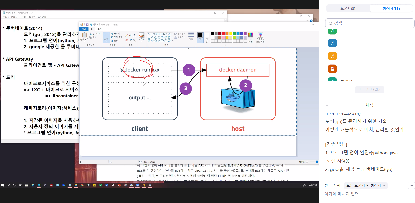Click the 검색 participant search field
This screenshot has width=415, height=203.
tap(370, 23)
